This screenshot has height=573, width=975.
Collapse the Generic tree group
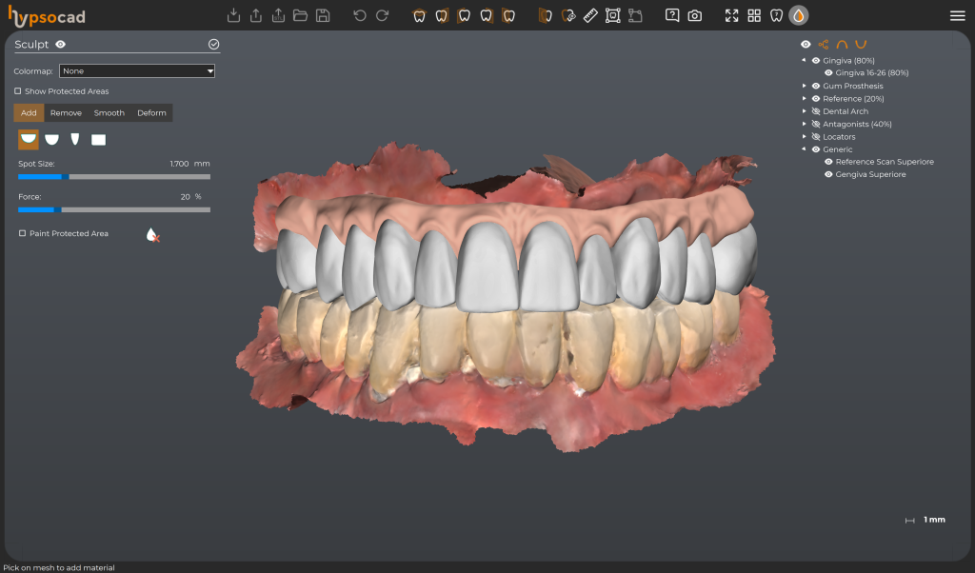tap(804, 149)
